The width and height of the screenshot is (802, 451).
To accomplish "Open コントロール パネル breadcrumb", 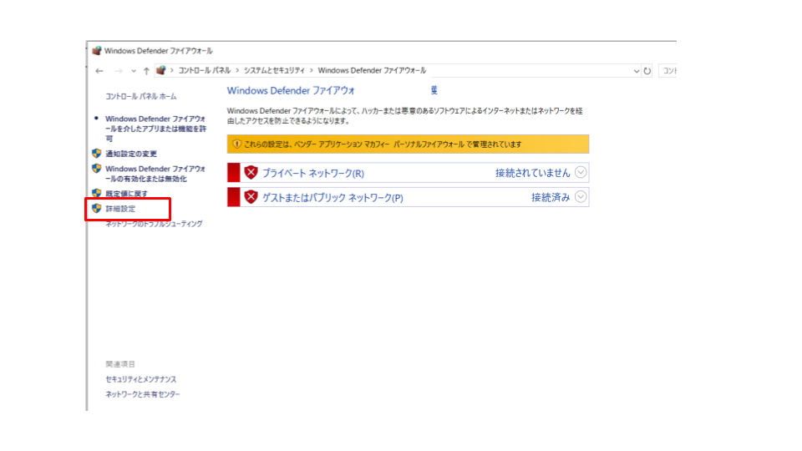I will click(x=204, y=70).
